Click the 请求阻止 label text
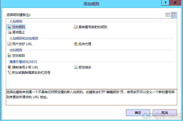The width and height of the screenshot is (183, 121). coord(19,32)
